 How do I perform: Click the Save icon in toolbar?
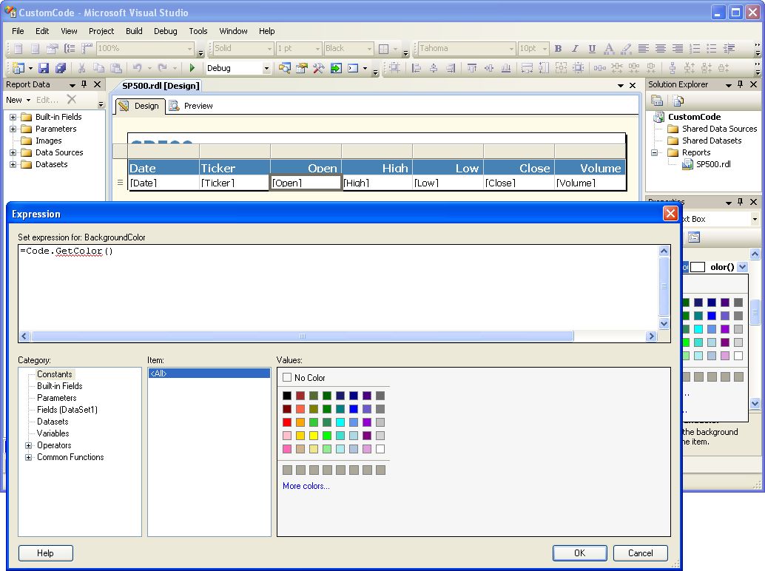pyautogui.click(x=44, y=68)
